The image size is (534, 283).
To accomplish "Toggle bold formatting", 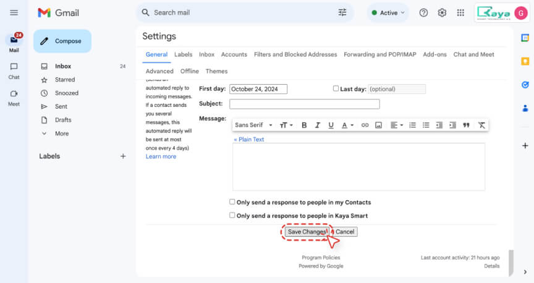I will point(304,125).
